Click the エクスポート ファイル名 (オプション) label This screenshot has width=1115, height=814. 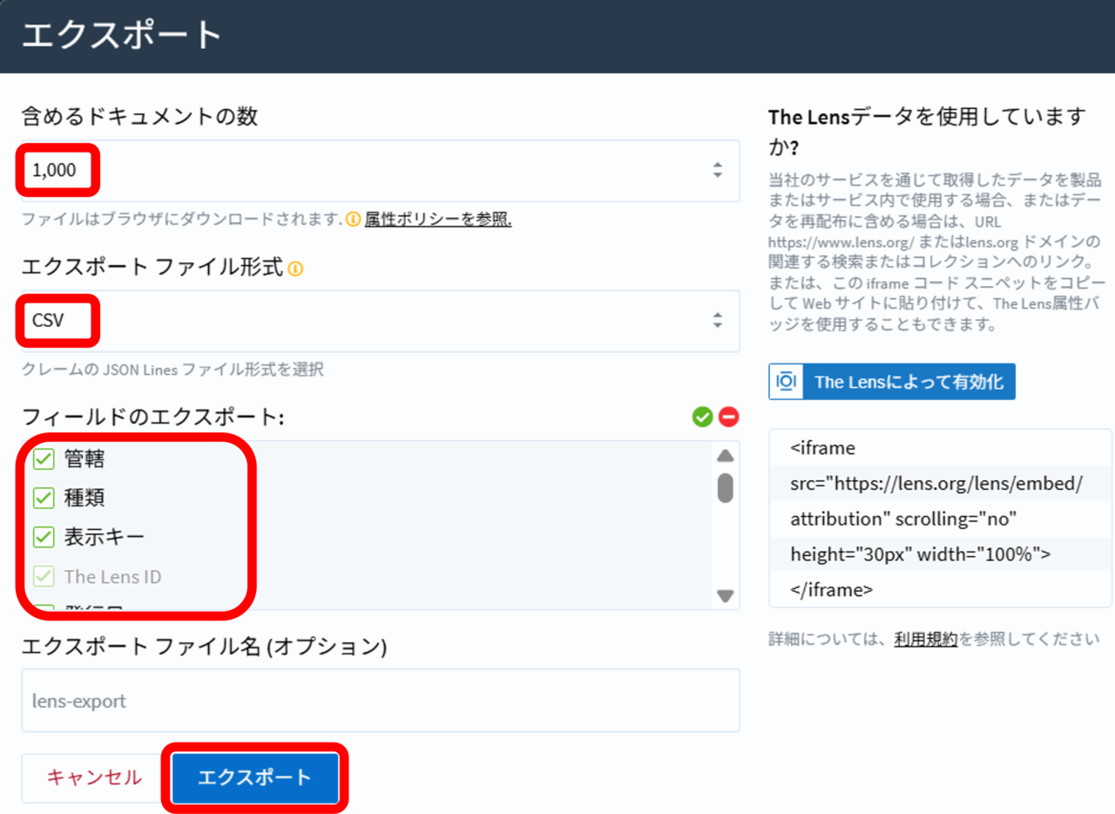(204, 647)
